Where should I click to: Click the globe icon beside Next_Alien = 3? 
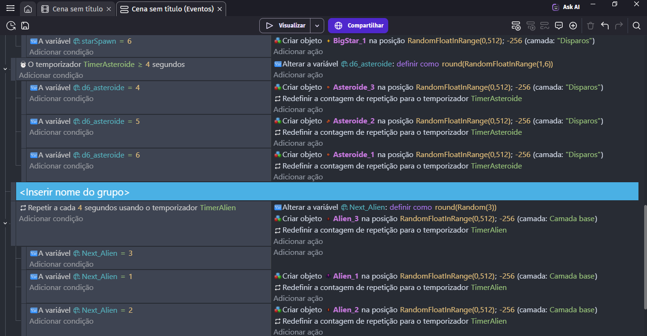tap(77, 253)
